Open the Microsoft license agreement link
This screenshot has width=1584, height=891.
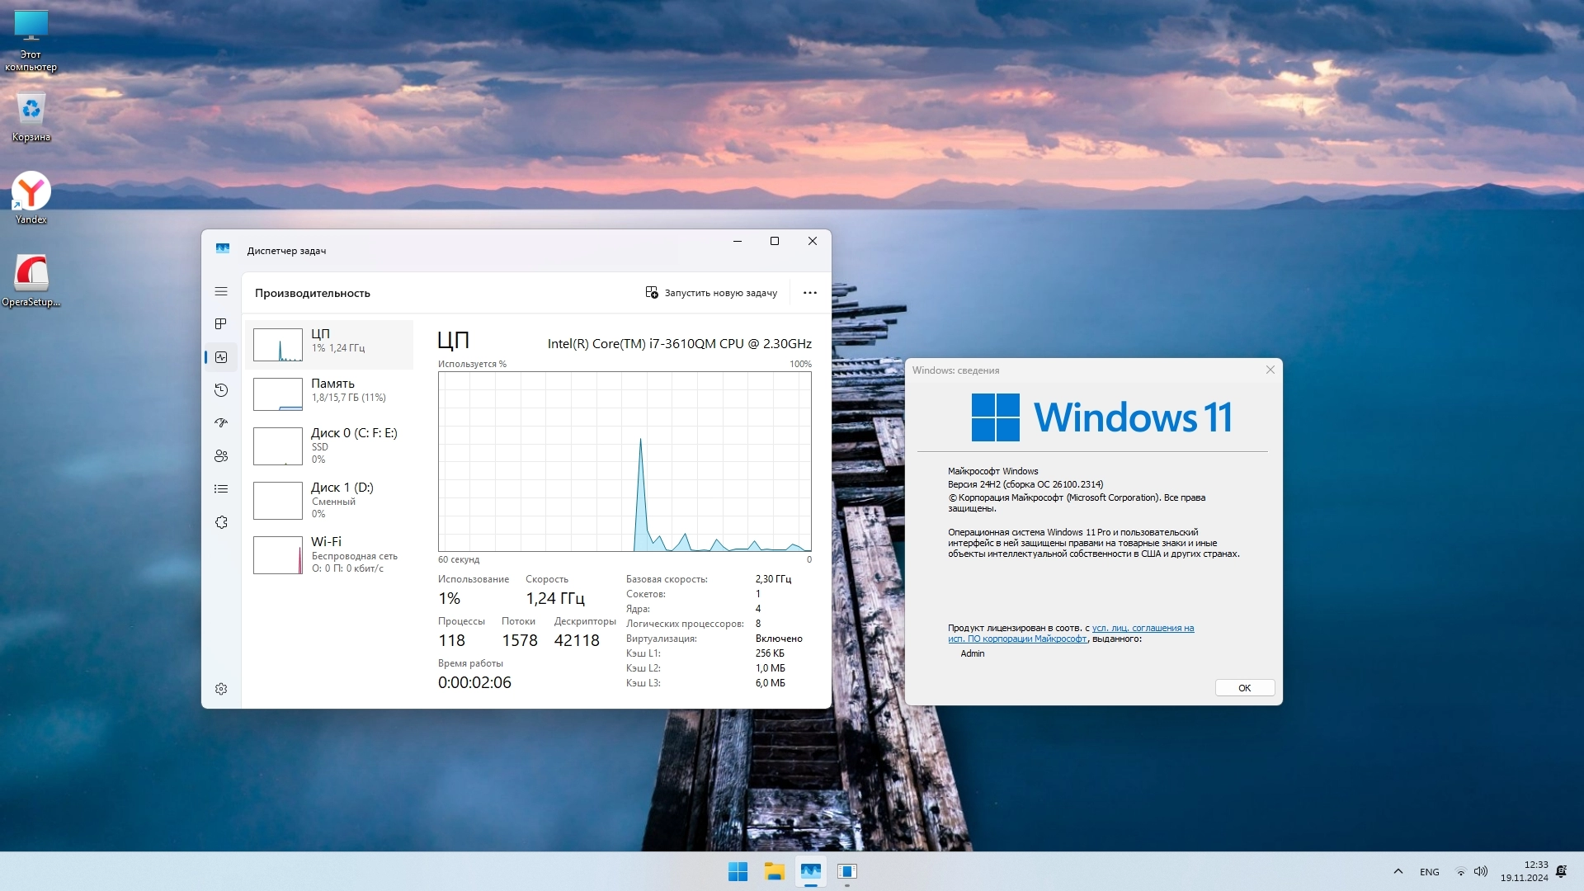coord(1142,629)
